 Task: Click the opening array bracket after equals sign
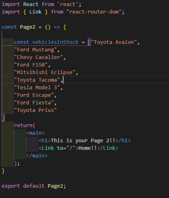point(89,42)
